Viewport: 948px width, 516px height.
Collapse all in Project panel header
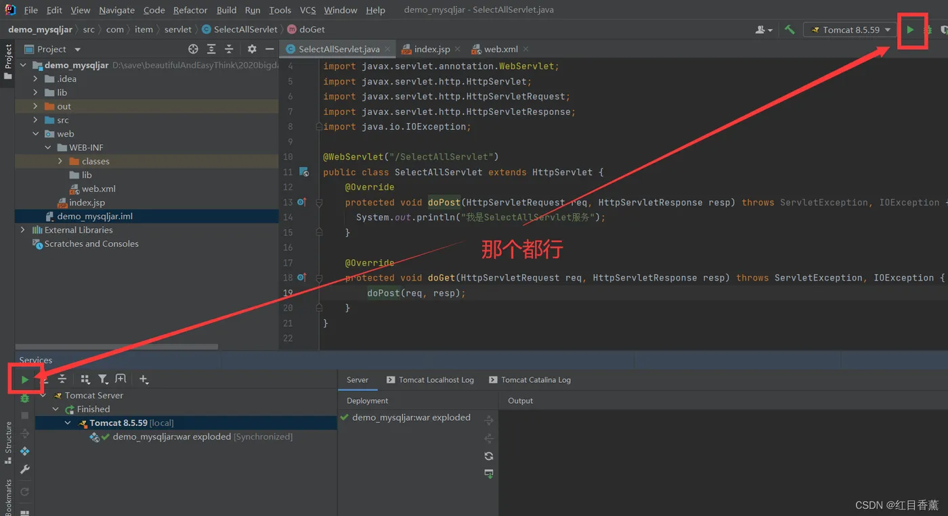pyautogui.click(x=229, y=49)
